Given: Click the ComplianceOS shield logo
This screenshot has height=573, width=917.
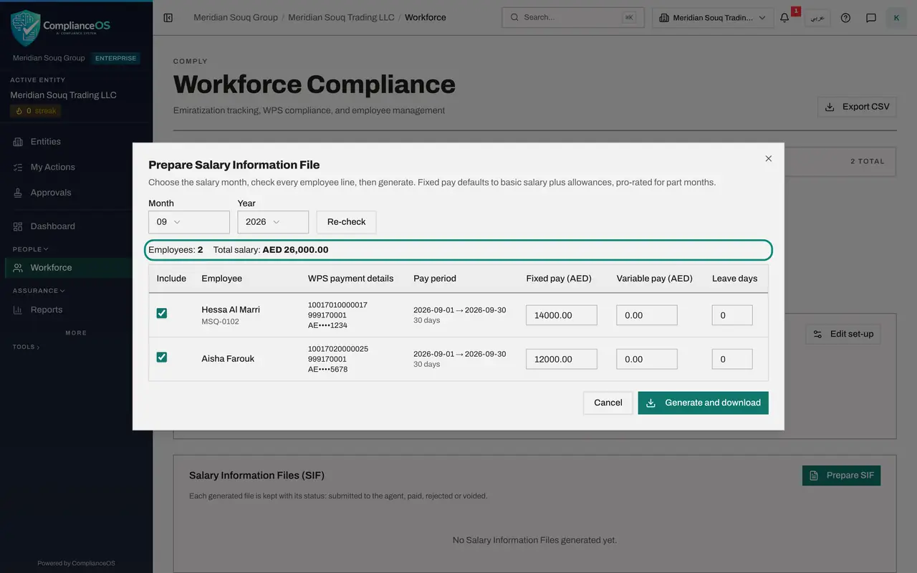Looking at the screenshot, I should [26, 28].
